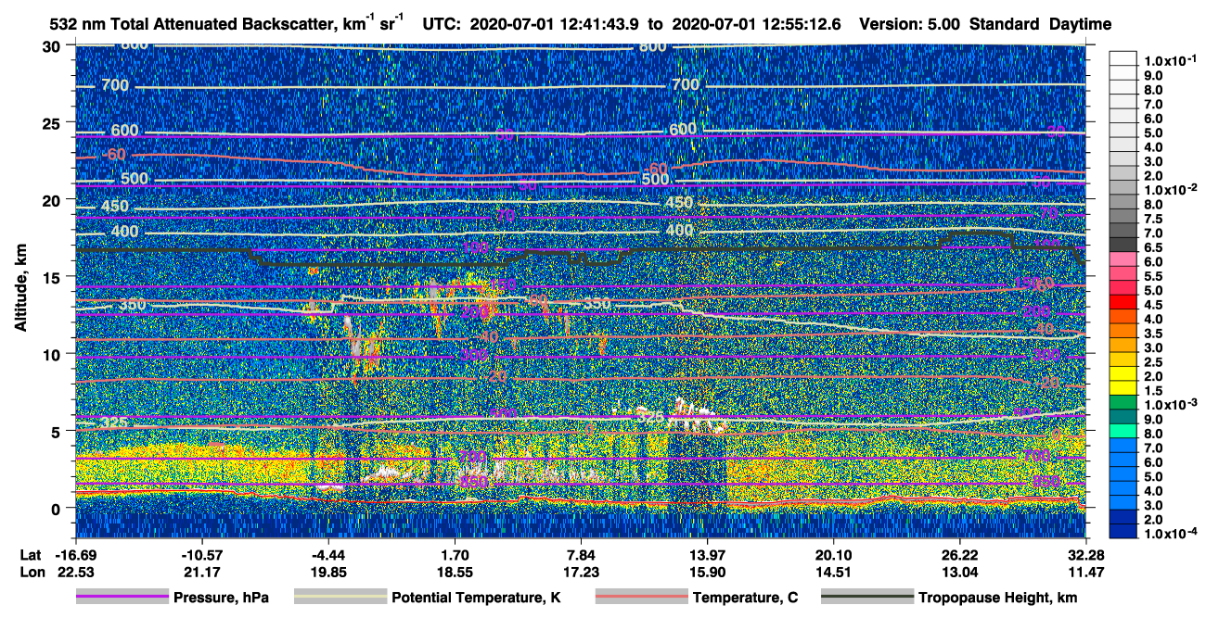Click longitude value 18.55
1206x618 pixels.
click(454, 573)
